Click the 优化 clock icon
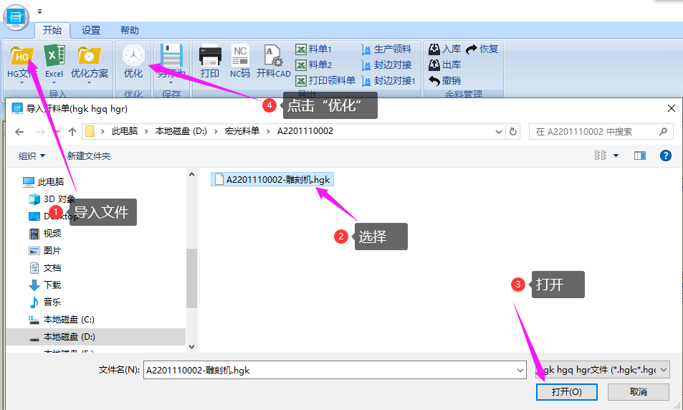The width and height of the screenshot is (683, 410). coord(133,56)
